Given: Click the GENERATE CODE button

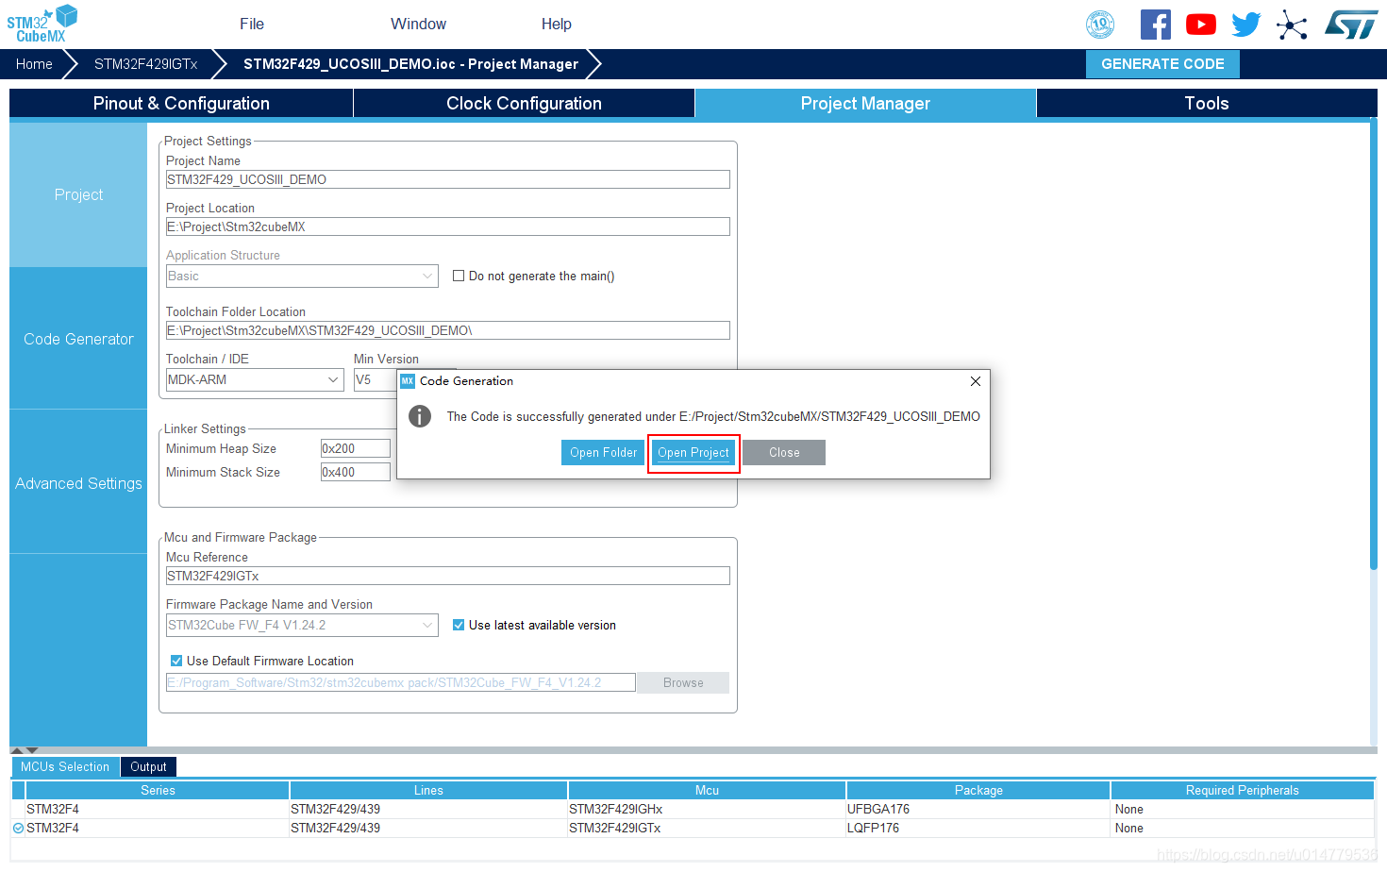Looking at the screenshot, I should coord(1162,64).
